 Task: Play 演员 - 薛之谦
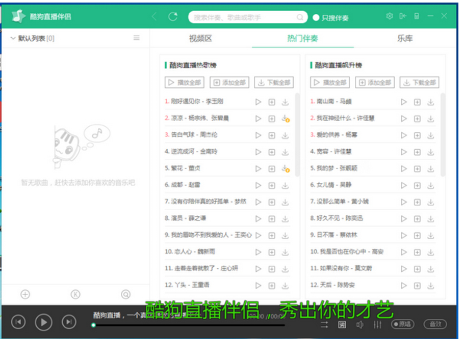259,219
